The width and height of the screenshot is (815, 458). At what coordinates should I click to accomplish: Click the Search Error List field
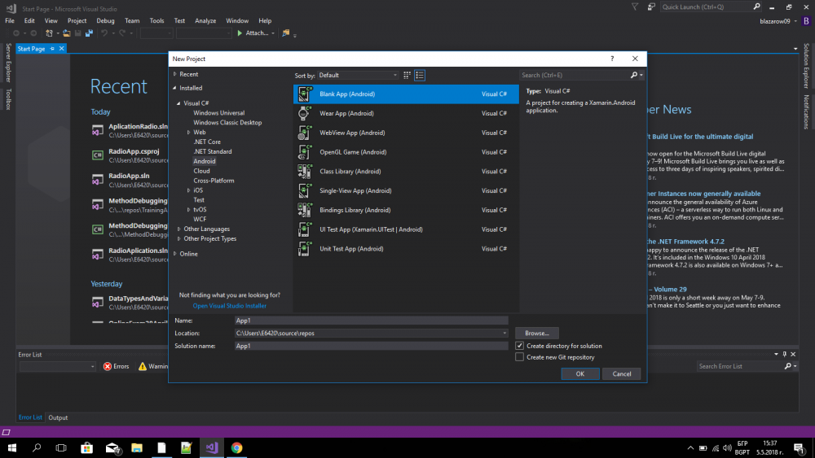click(740, 366)
